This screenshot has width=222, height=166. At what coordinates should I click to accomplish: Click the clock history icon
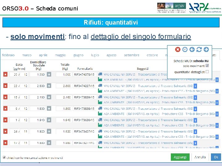(x=185, y=49)
